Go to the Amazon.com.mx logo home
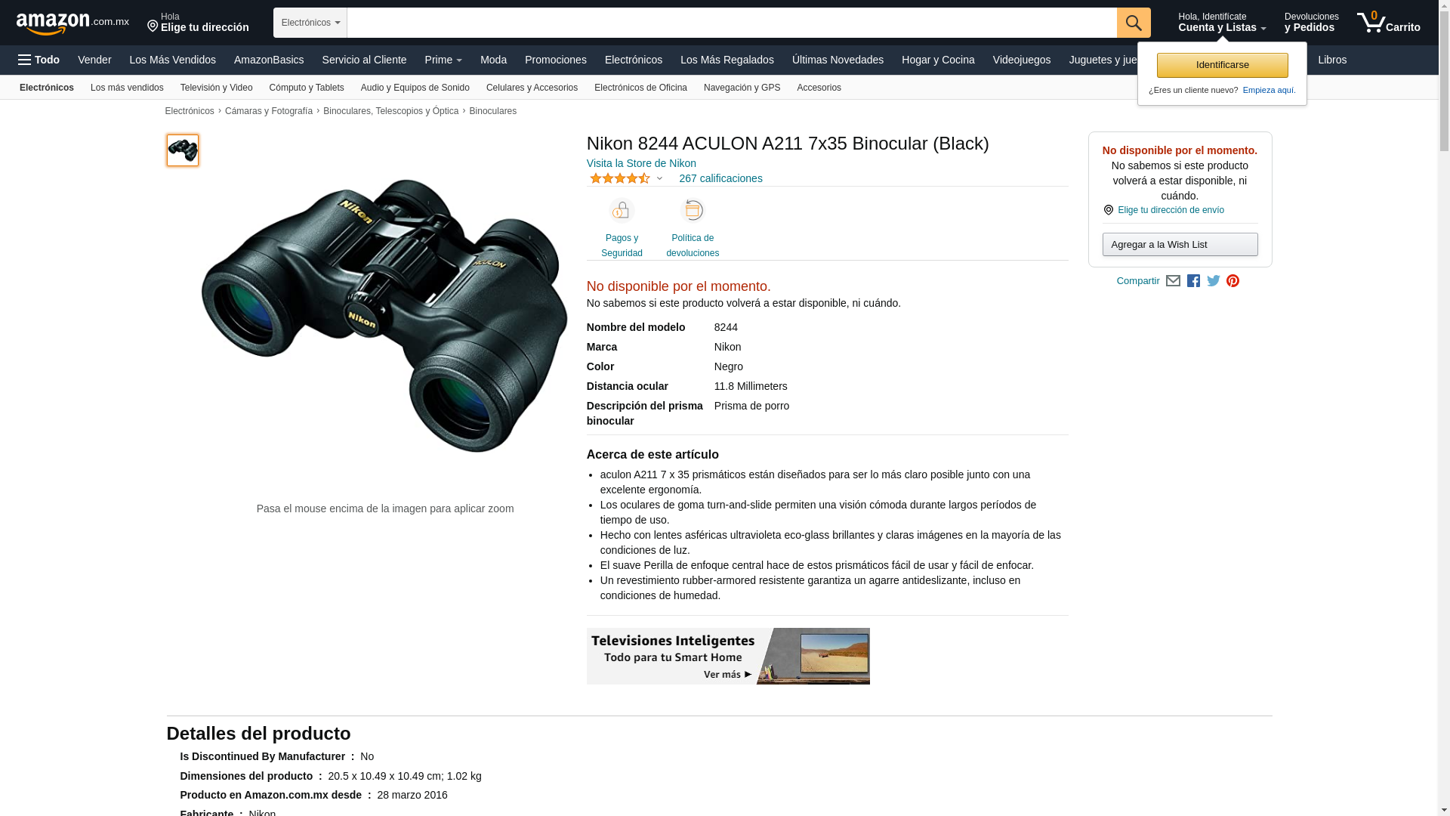The image size is (1450, 816). (x=72, y=23)
